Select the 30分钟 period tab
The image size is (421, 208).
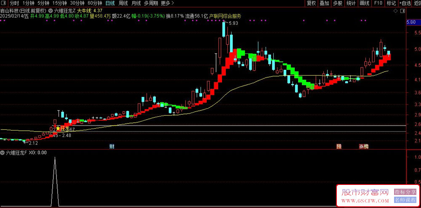(x=77, y=3)
